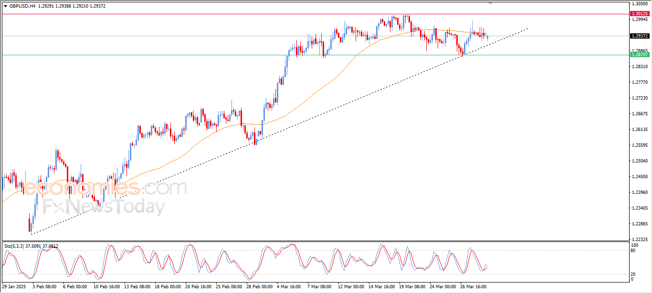This screenshot has height=293, width=652.
Task: Click the 1.27230 price axis label
Action: point(639,98)
